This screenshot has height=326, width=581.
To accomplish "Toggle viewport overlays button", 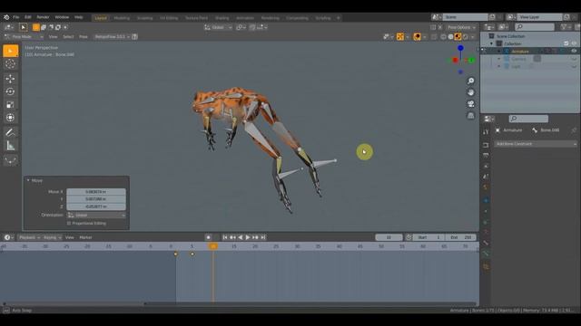I will click(x=418, y=36).
